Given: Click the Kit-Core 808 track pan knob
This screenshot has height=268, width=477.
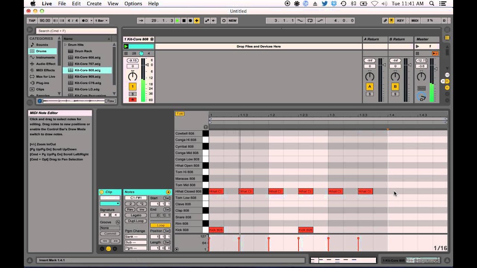Looking at the screenshot, I should [133, 76].
